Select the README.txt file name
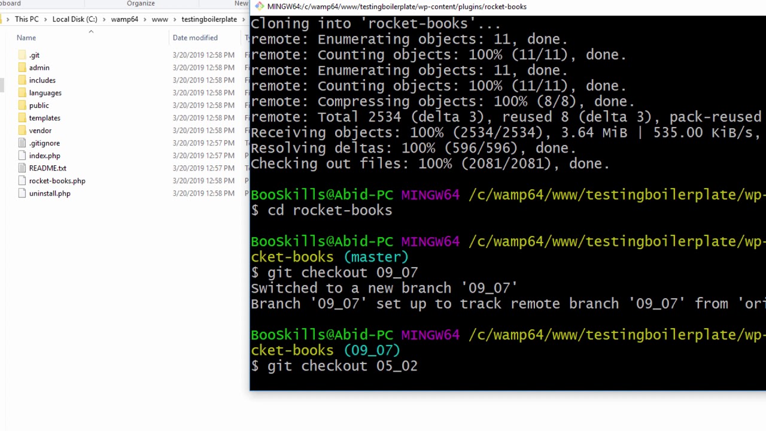Image resolution: width=766 pixels, height=431 pixels. (48, 168)
